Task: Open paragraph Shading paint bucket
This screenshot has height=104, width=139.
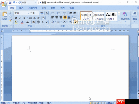Action: 53,22
